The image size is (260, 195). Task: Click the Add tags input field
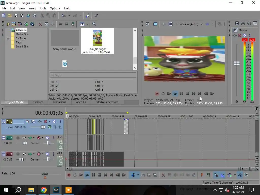click(93, 75)
